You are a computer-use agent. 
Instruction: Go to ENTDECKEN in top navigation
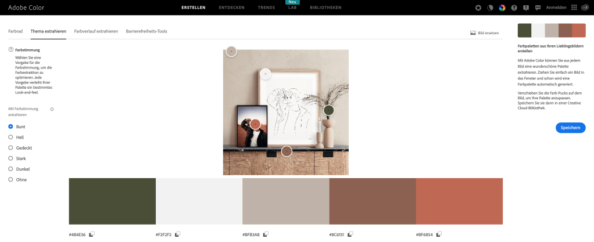[x=231, y=8]
